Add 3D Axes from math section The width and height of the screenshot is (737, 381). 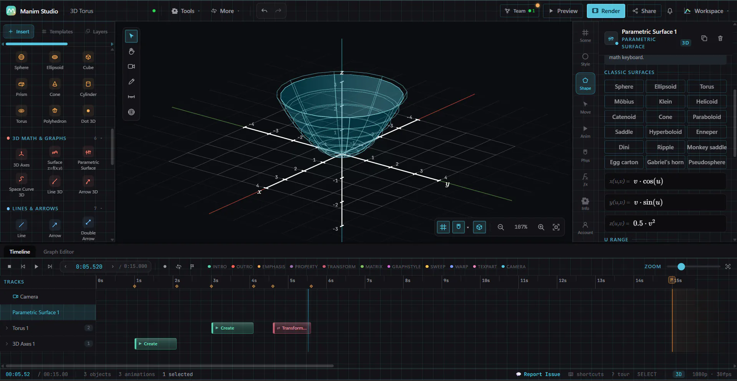click(x=22, y=158)
